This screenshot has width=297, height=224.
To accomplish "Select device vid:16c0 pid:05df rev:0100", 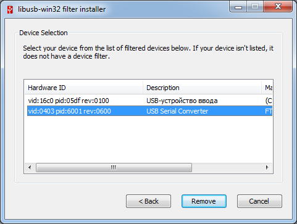I will coord(69,101).
